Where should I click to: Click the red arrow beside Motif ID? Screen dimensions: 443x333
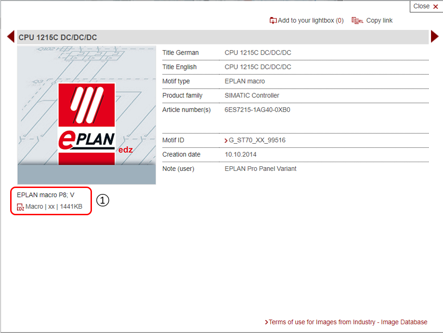tap(226, 140)
